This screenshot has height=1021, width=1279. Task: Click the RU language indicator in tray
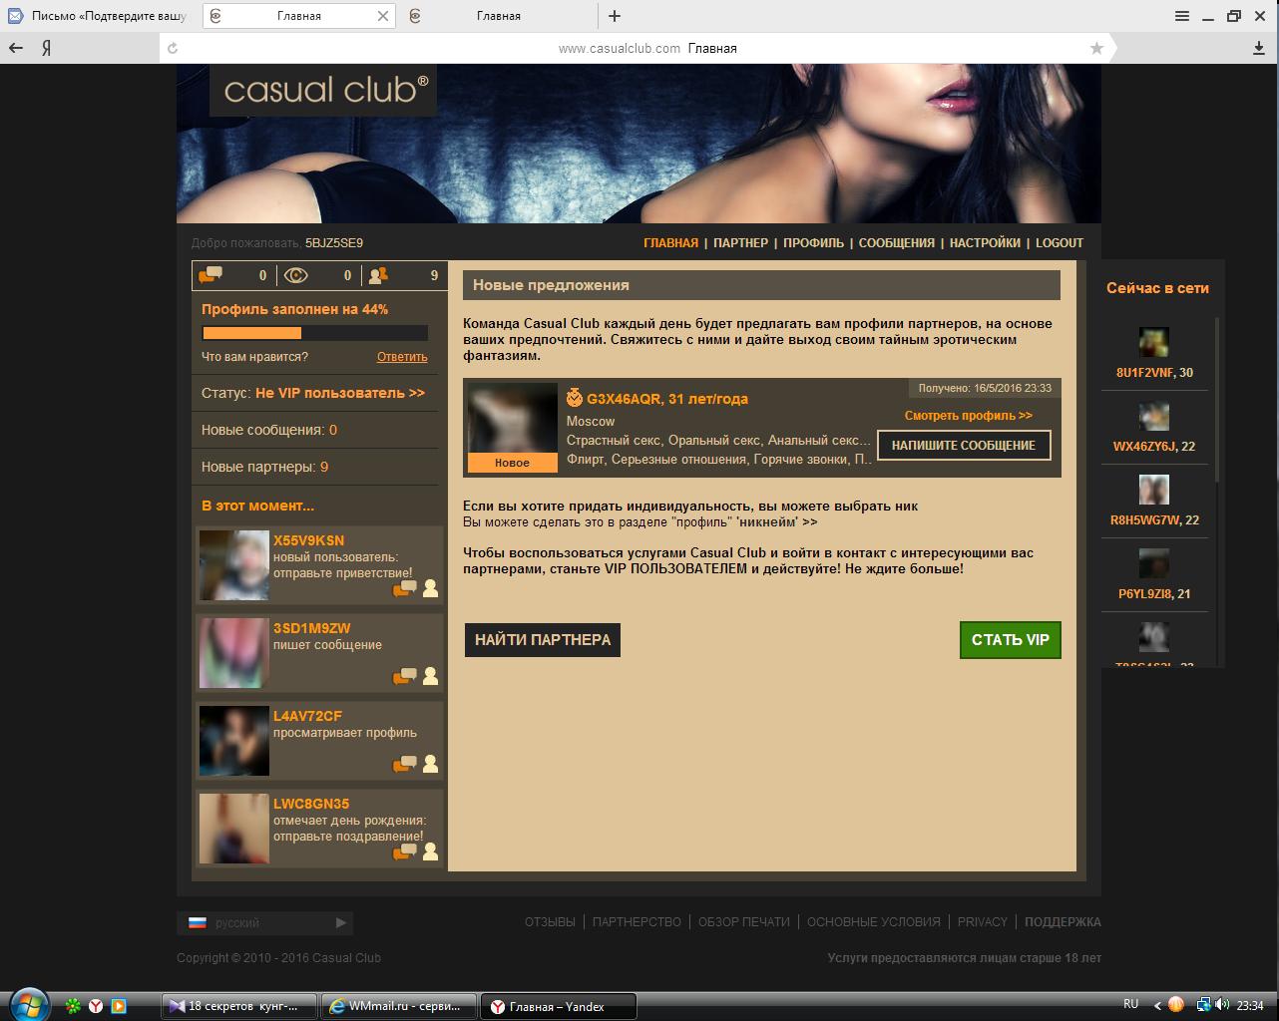pyautogui.click(x=1131, y=1004)
